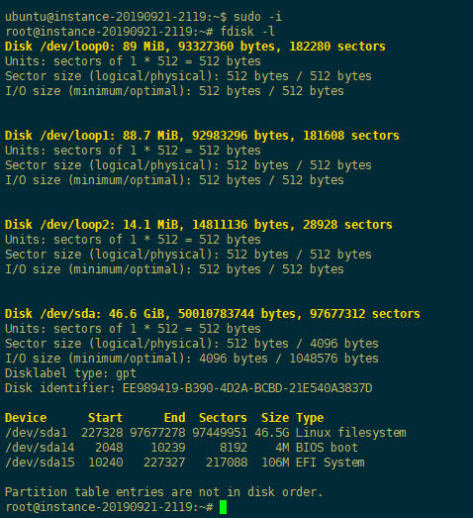Click the 'Device' column header

coord(26,418)
